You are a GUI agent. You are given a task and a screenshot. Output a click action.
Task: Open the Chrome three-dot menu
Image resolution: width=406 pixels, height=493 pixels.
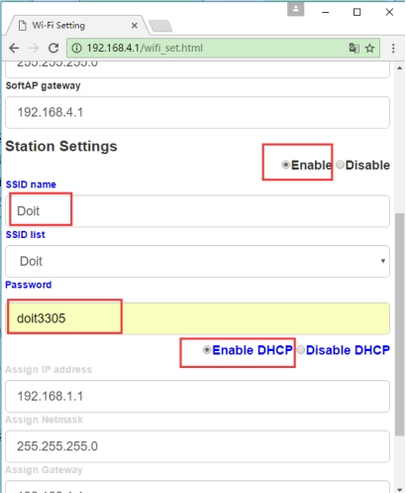(393, 49)
